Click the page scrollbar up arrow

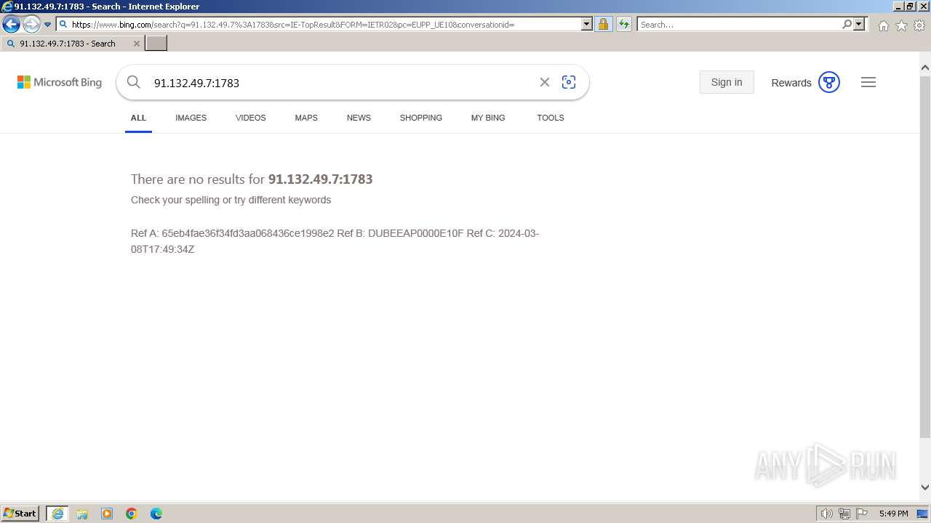(925, 68)
